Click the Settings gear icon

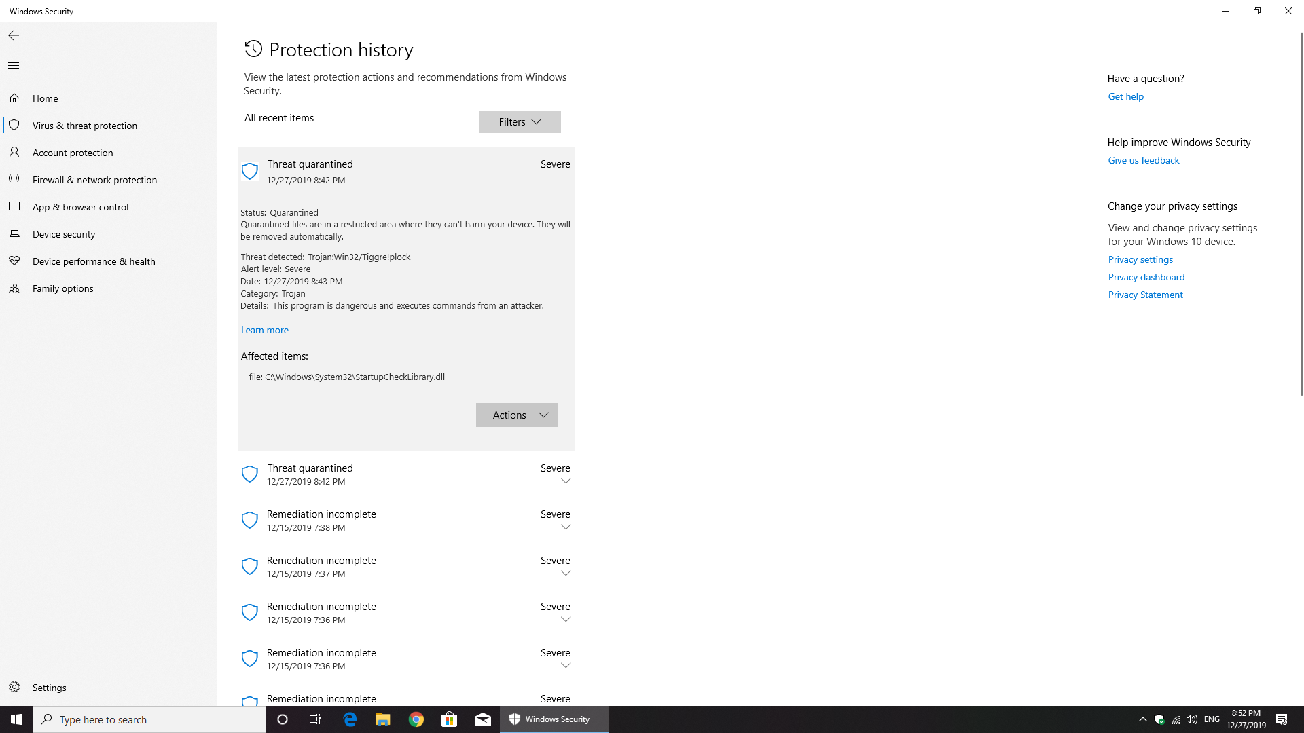tap(14, 688)
